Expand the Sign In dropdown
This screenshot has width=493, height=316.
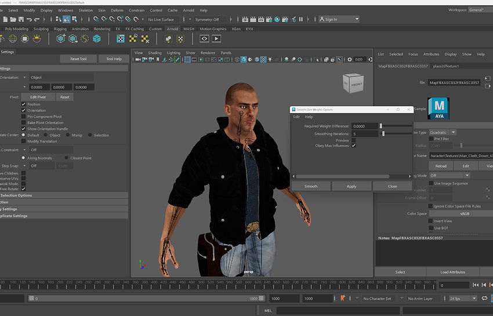coord(339,19)
